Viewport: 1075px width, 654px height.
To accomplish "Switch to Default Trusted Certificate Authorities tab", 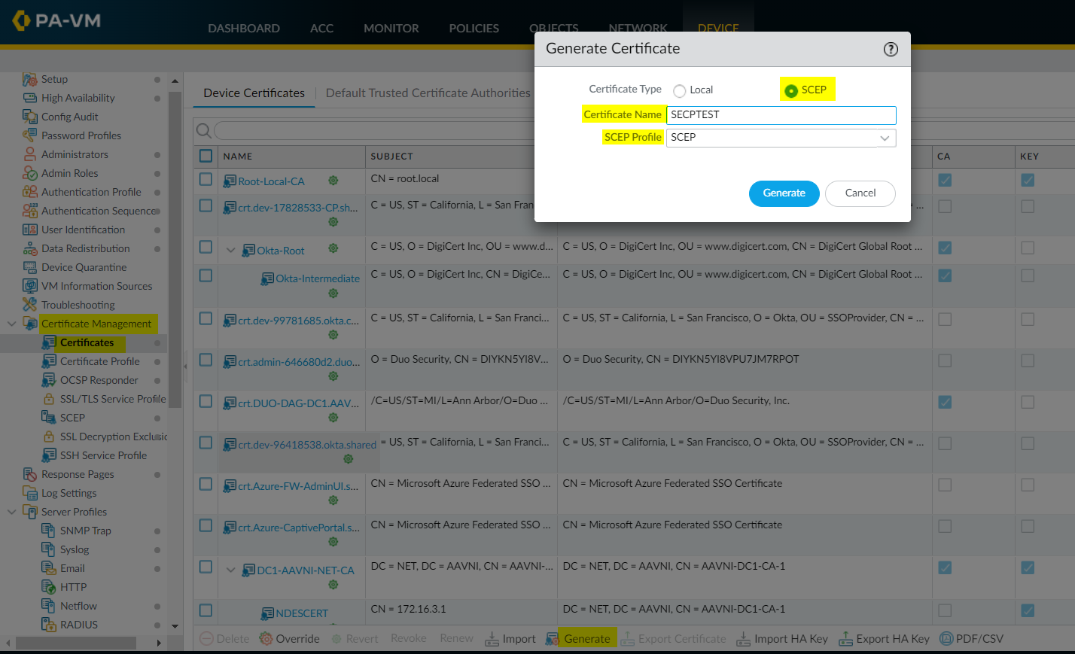I will tap(428, 93).
